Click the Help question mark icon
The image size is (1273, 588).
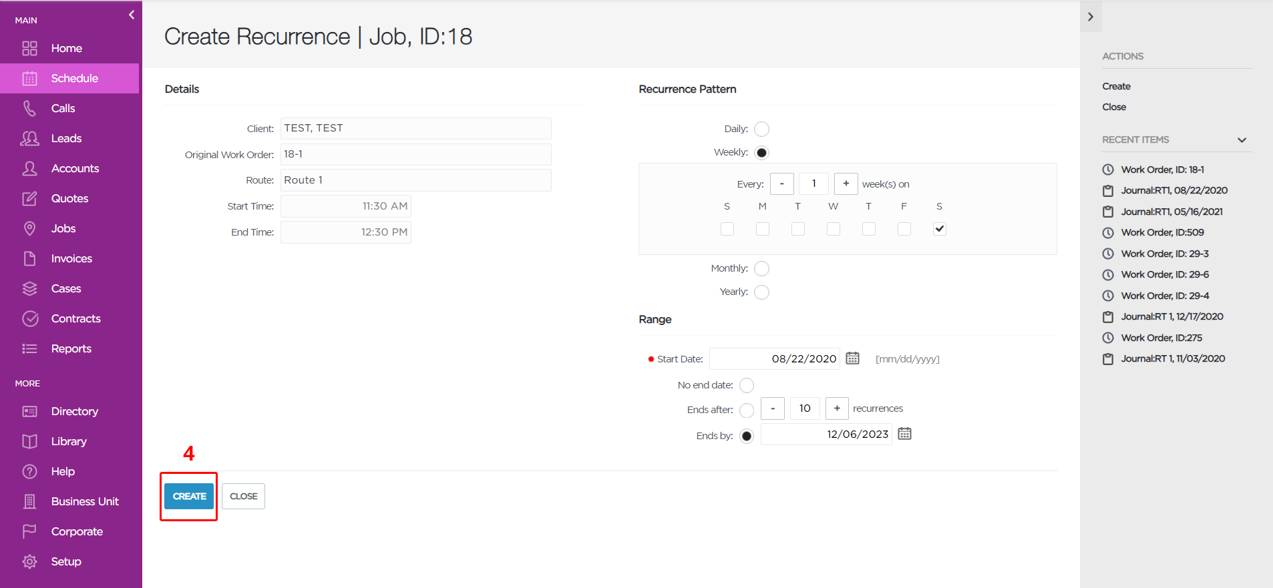[x=29, y=471]
